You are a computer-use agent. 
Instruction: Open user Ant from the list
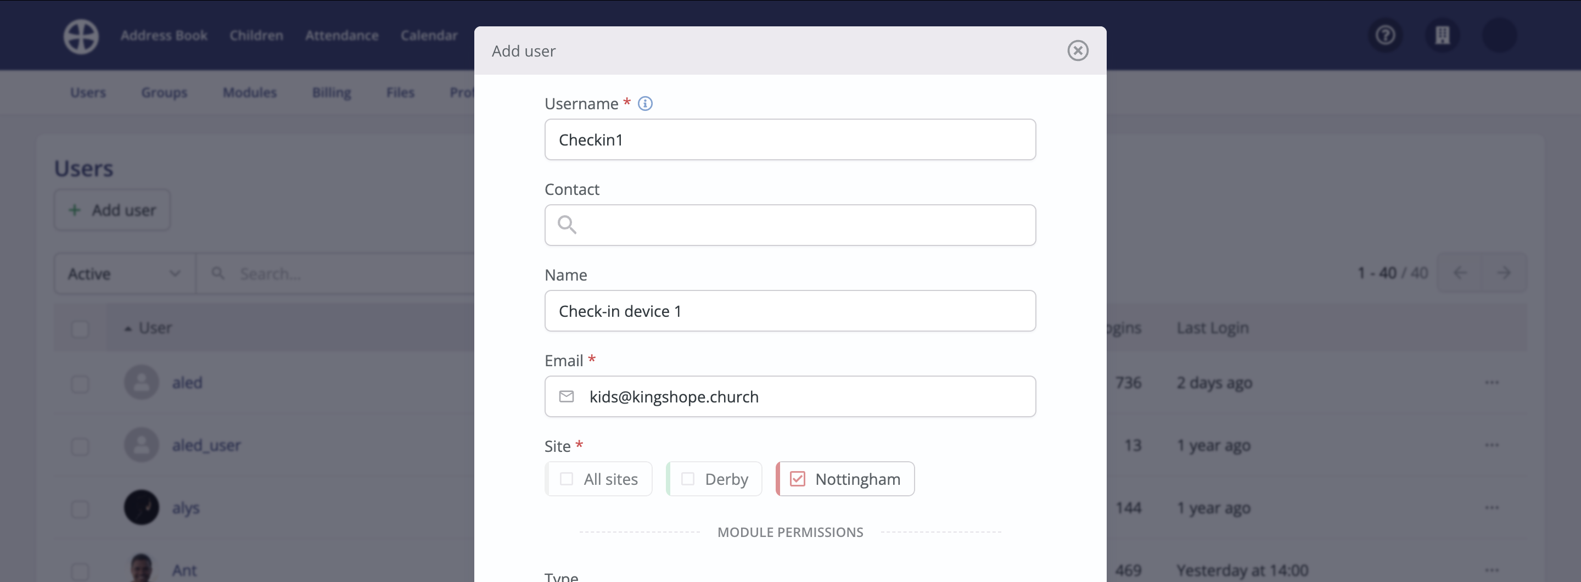(184, 570)
